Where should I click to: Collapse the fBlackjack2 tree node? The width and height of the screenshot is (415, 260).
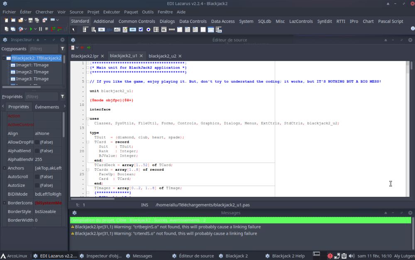coord(4,58)
